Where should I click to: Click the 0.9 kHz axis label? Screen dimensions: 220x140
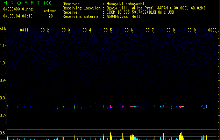coord(3,80)
